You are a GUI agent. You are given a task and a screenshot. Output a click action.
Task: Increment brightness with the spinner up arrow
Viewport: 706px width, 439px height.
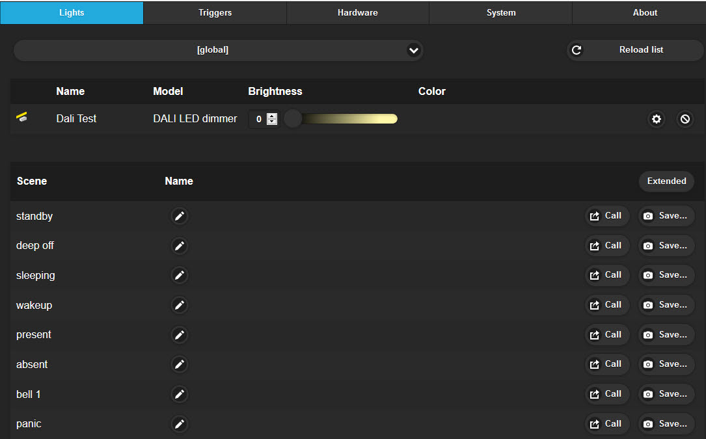(x=272, y=116)
